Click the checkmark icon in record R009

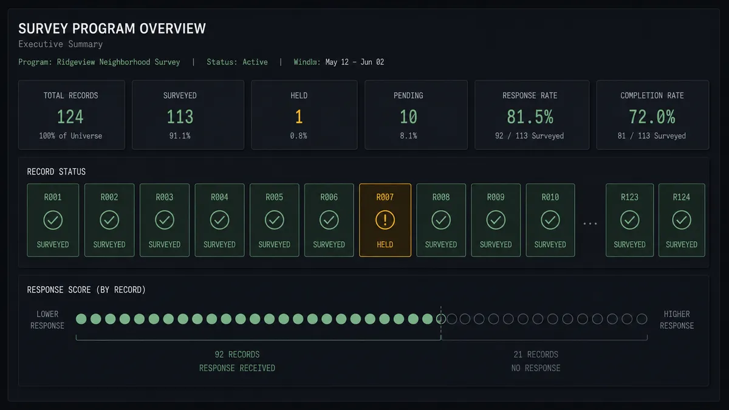click(x=496, y=220)
